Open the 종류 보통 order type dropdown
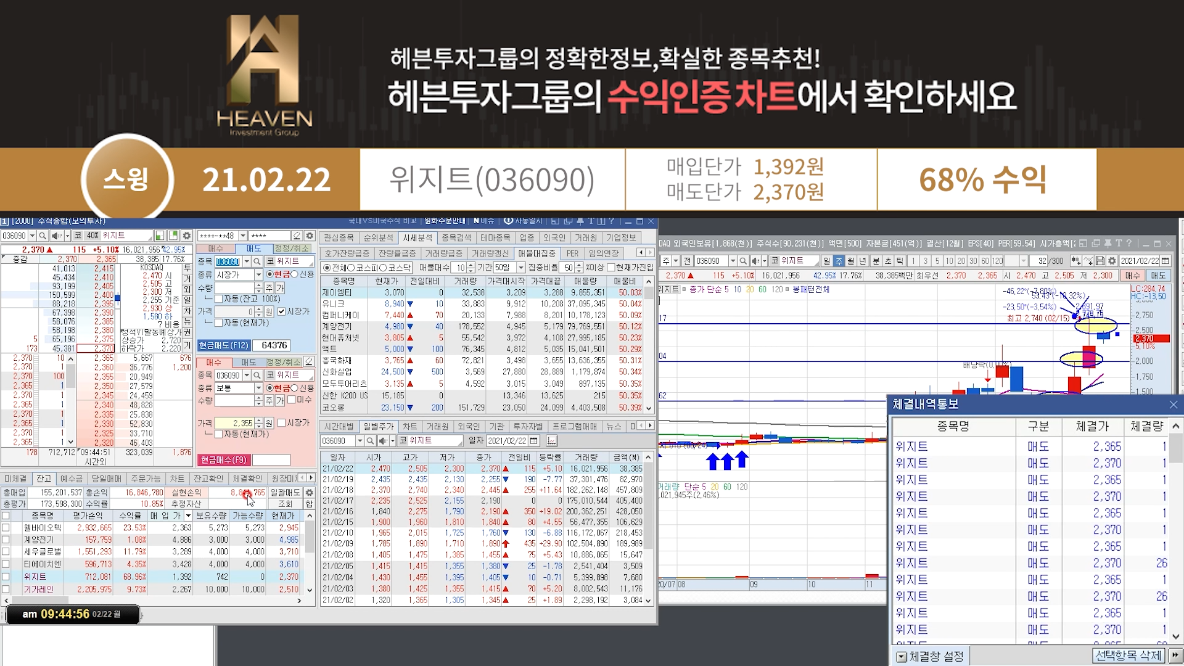1184x666 pixels. 258,388
